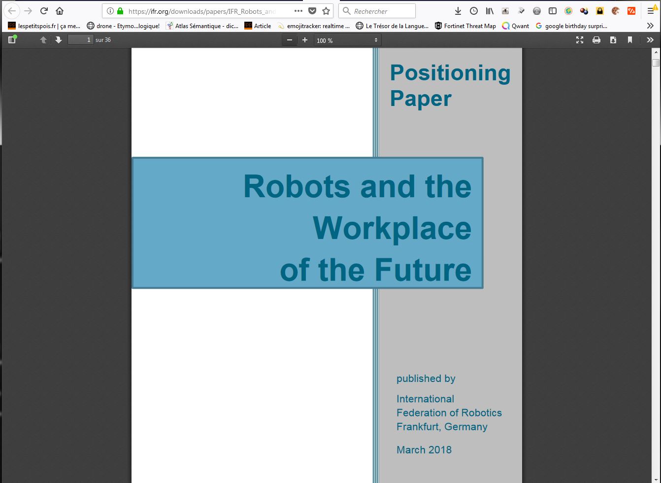Focus the Rechercher search box

pyautogui.click(x=377, y=11)
